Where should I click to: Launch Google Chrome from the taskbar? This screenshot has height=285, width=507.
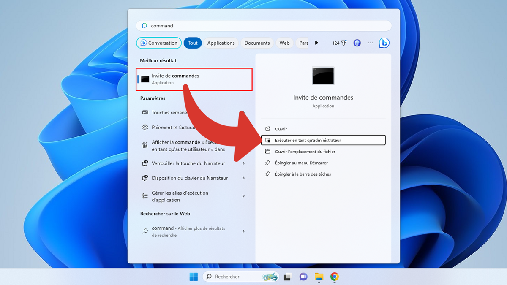point(334,277)
